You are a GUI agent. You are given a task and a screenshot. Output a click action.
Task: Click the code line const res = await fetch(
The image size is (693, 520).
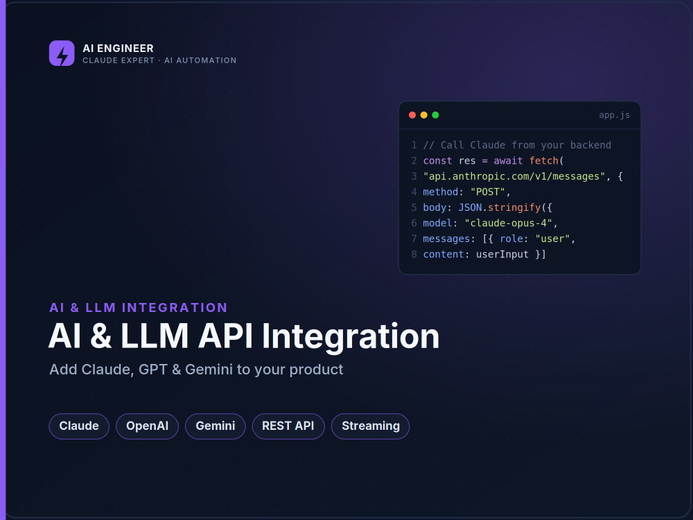click(x=493, y=161)
